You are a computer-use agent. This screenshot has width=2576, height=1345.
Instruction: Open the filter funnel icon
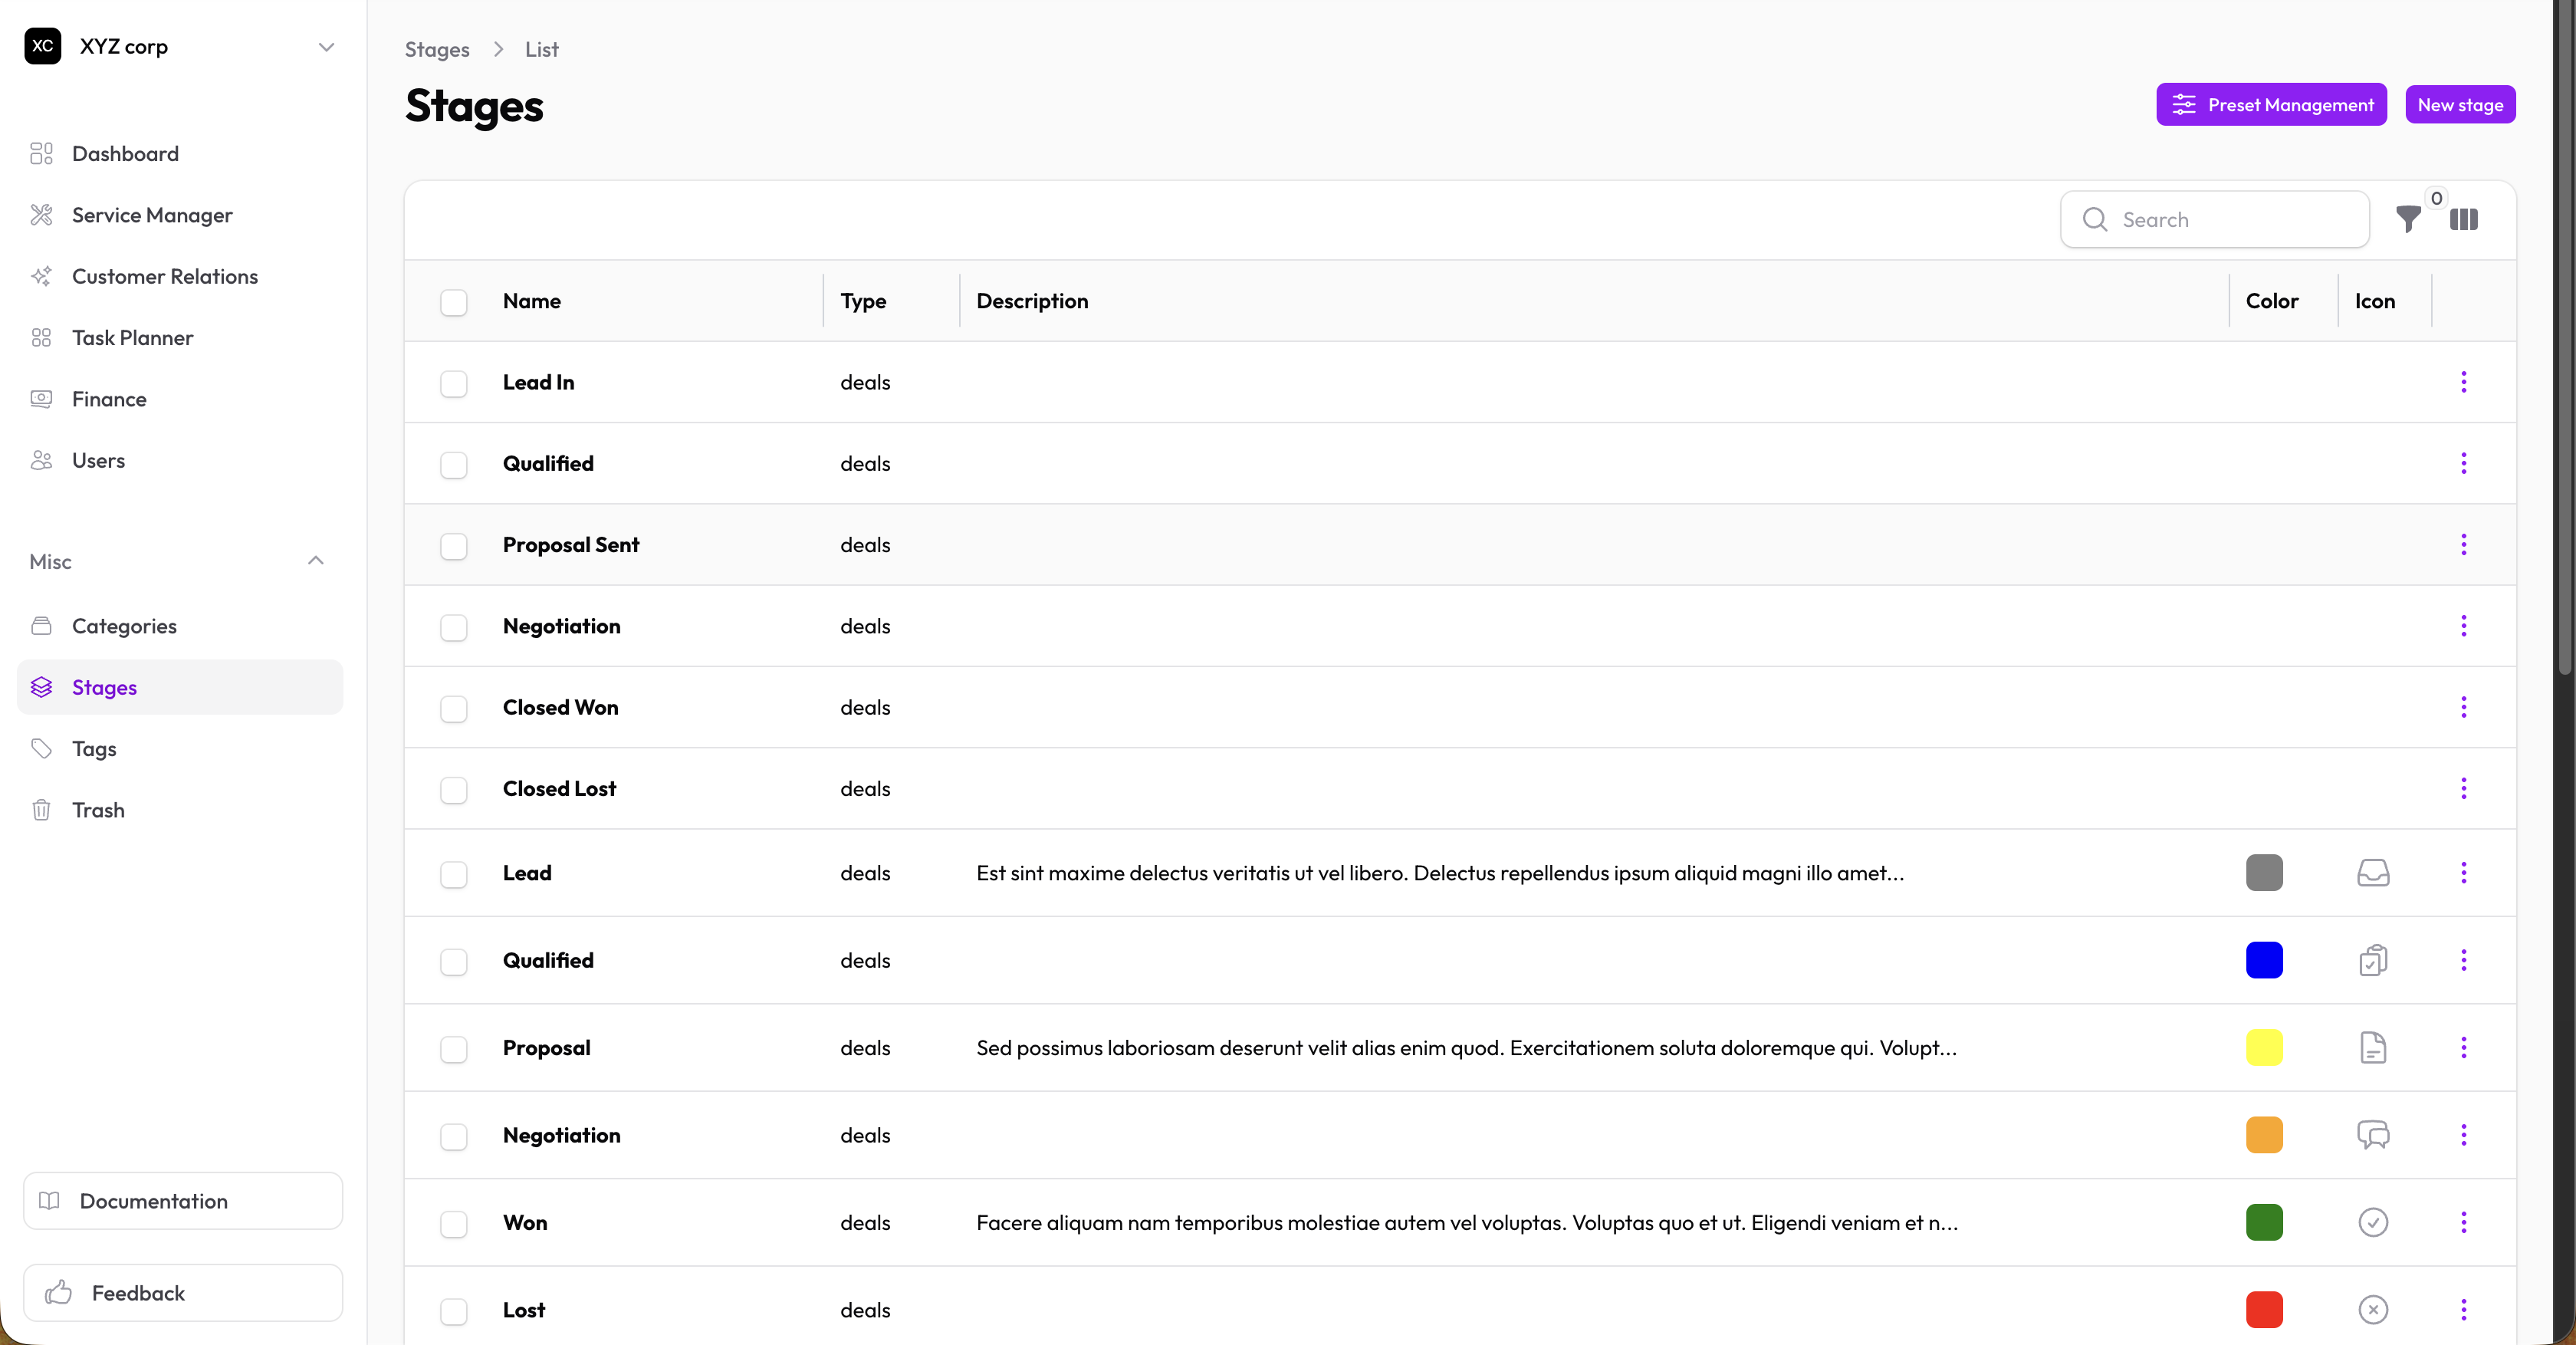coord(2408,219)
